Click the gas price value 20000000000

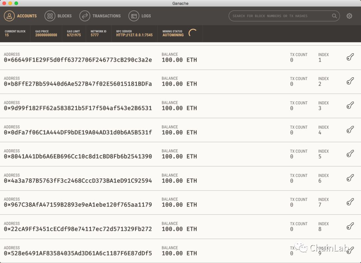coord(46,35)
